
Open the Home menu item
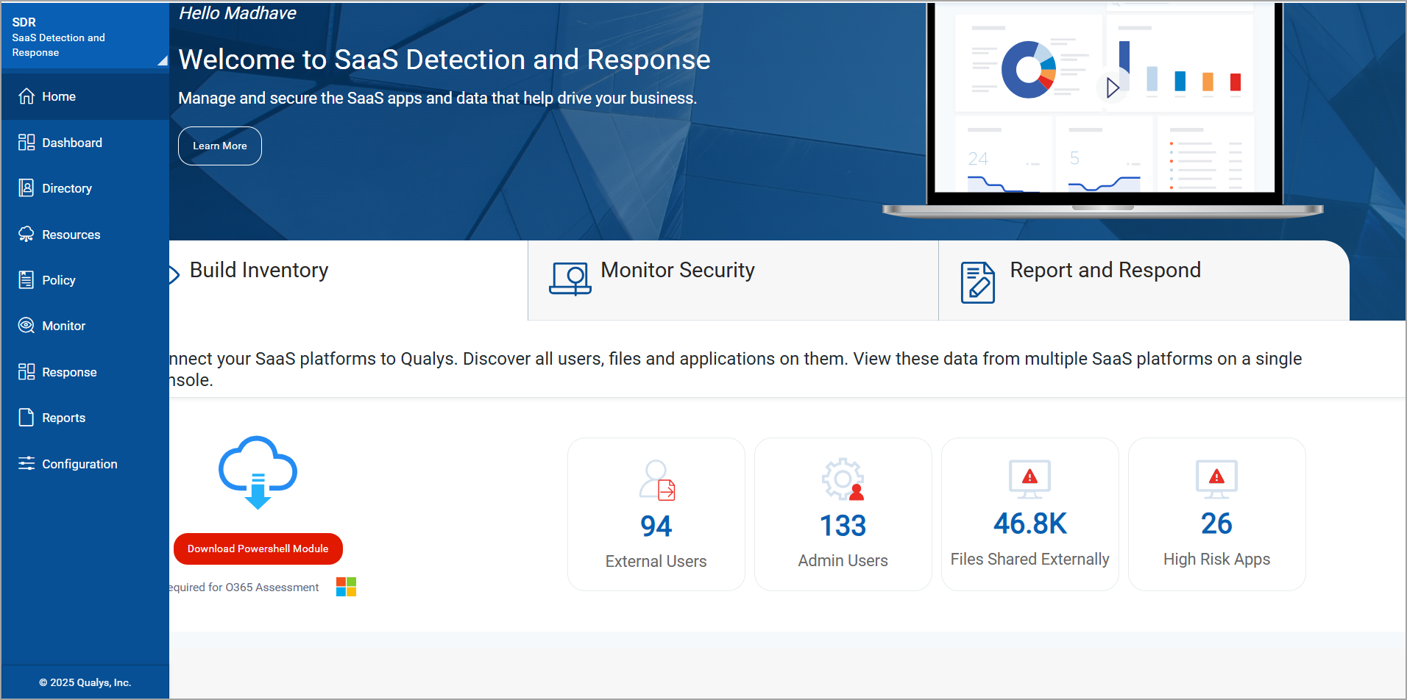85,96
